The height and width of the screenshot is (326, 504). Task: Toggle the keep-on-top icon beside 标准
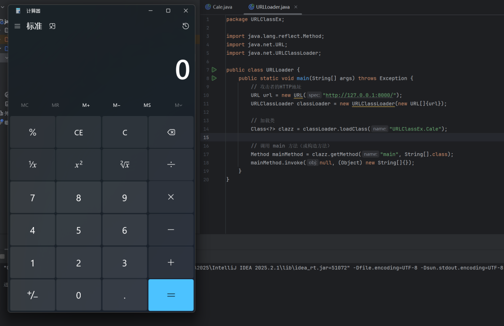pos(53,26)
